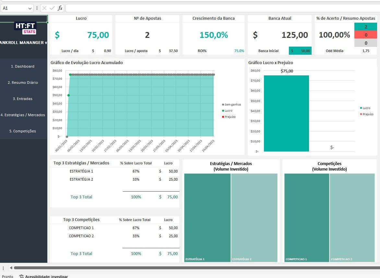The width and height of the screenshot is (380, 278).
Task: Toggle the Sem ganhos legend entry
Action: 232,104
